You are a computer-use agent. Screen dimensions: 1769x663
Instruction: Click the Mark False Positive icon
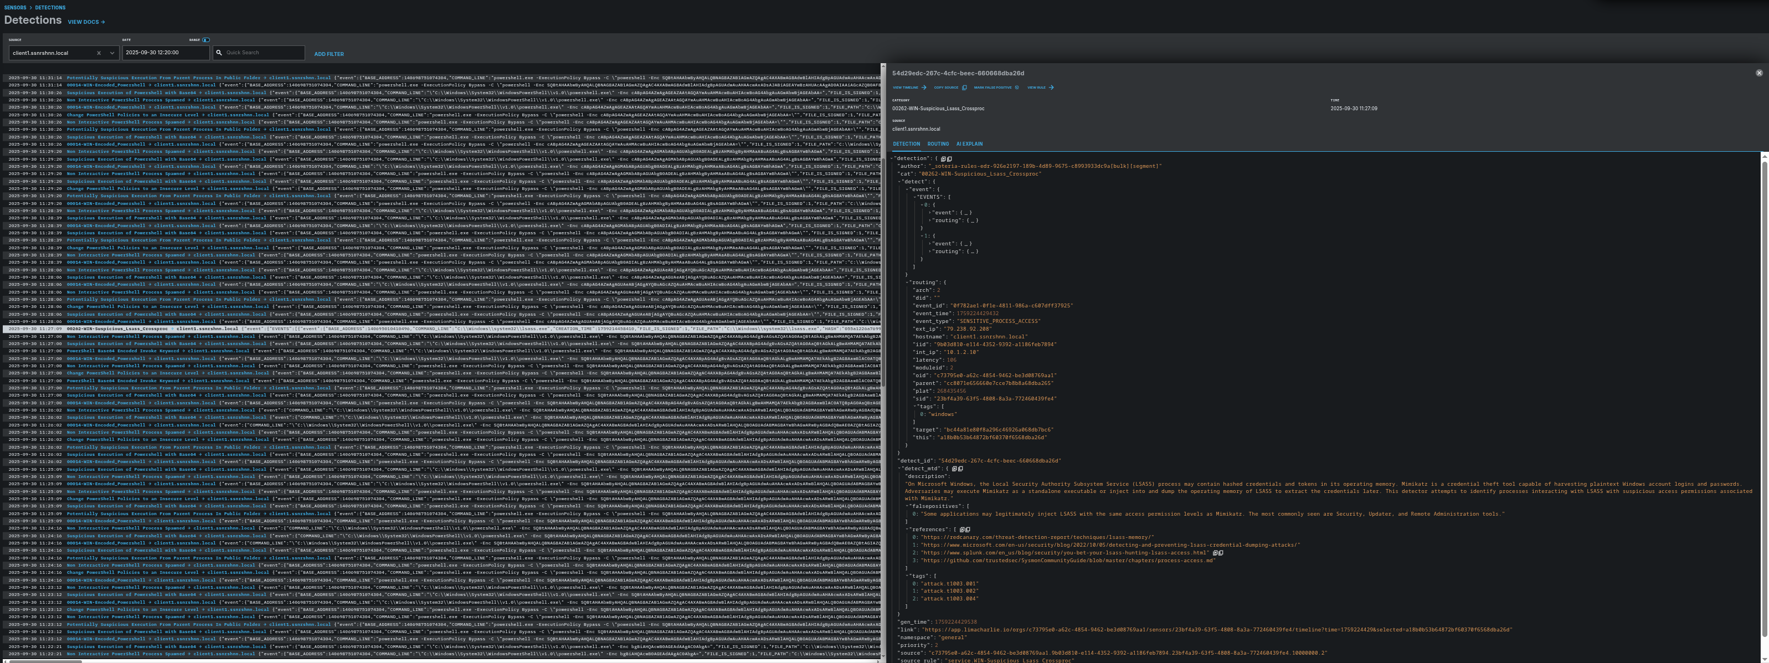coord(1017,88)
